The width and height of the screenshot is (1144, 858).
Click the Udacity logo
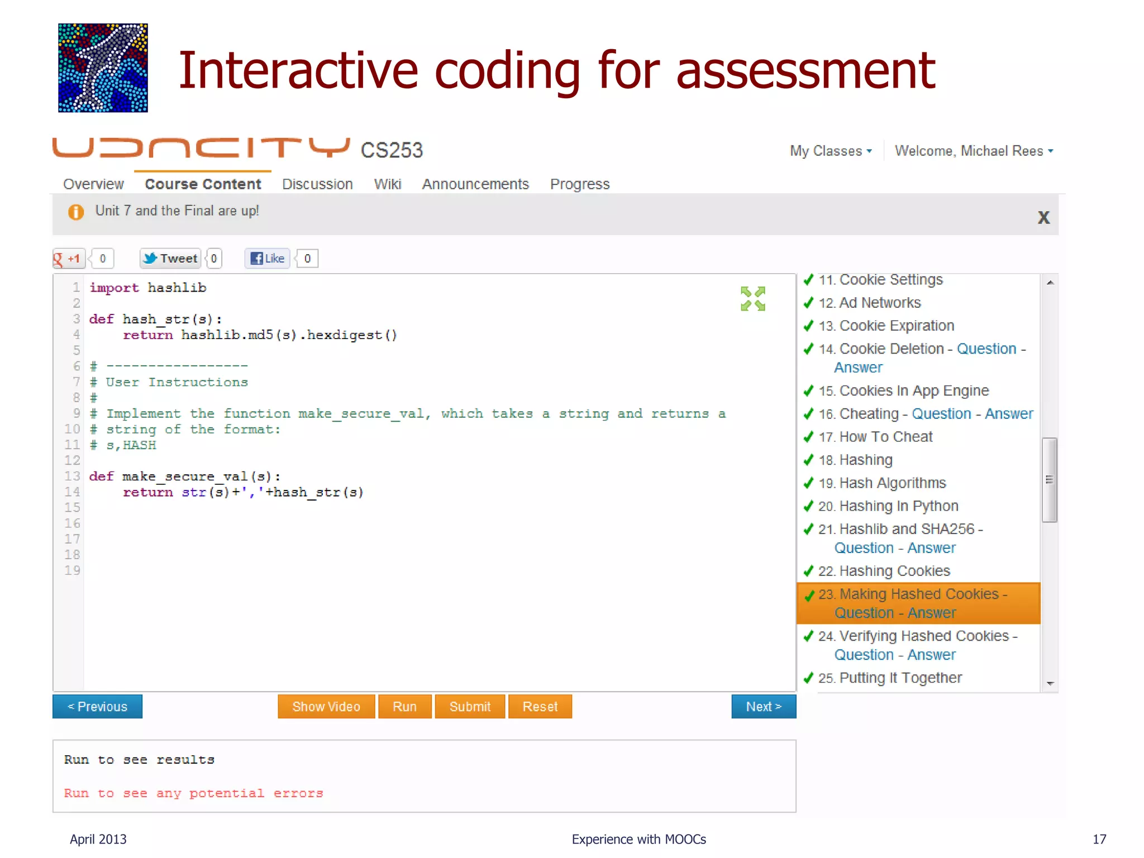pos(202,148)
